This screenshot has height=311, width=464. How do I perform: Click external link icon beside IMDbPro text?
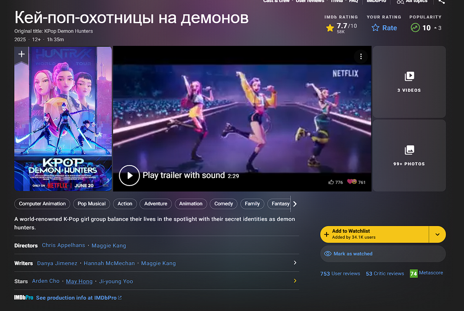click(x=120, y=298)
